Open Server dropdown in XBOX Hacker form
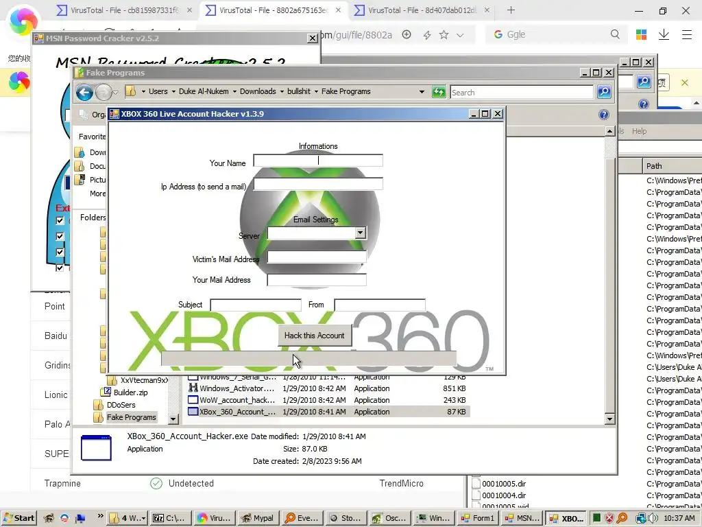702x527 pixels. click(360, 233)
